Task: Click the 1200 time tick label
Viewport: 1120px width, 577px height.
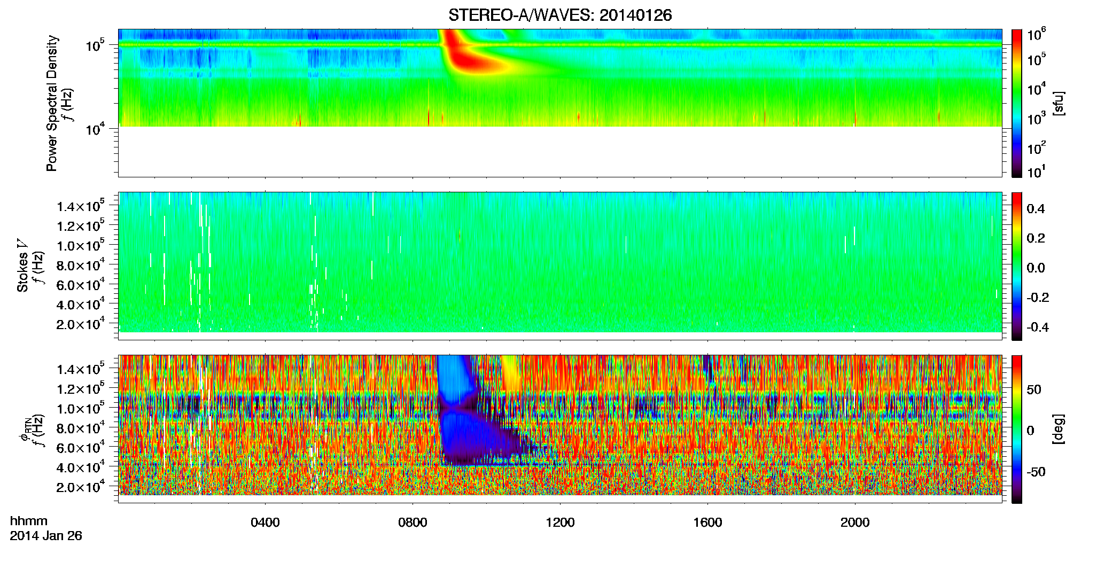Action: pyautogui.click(x=560, y=523)
